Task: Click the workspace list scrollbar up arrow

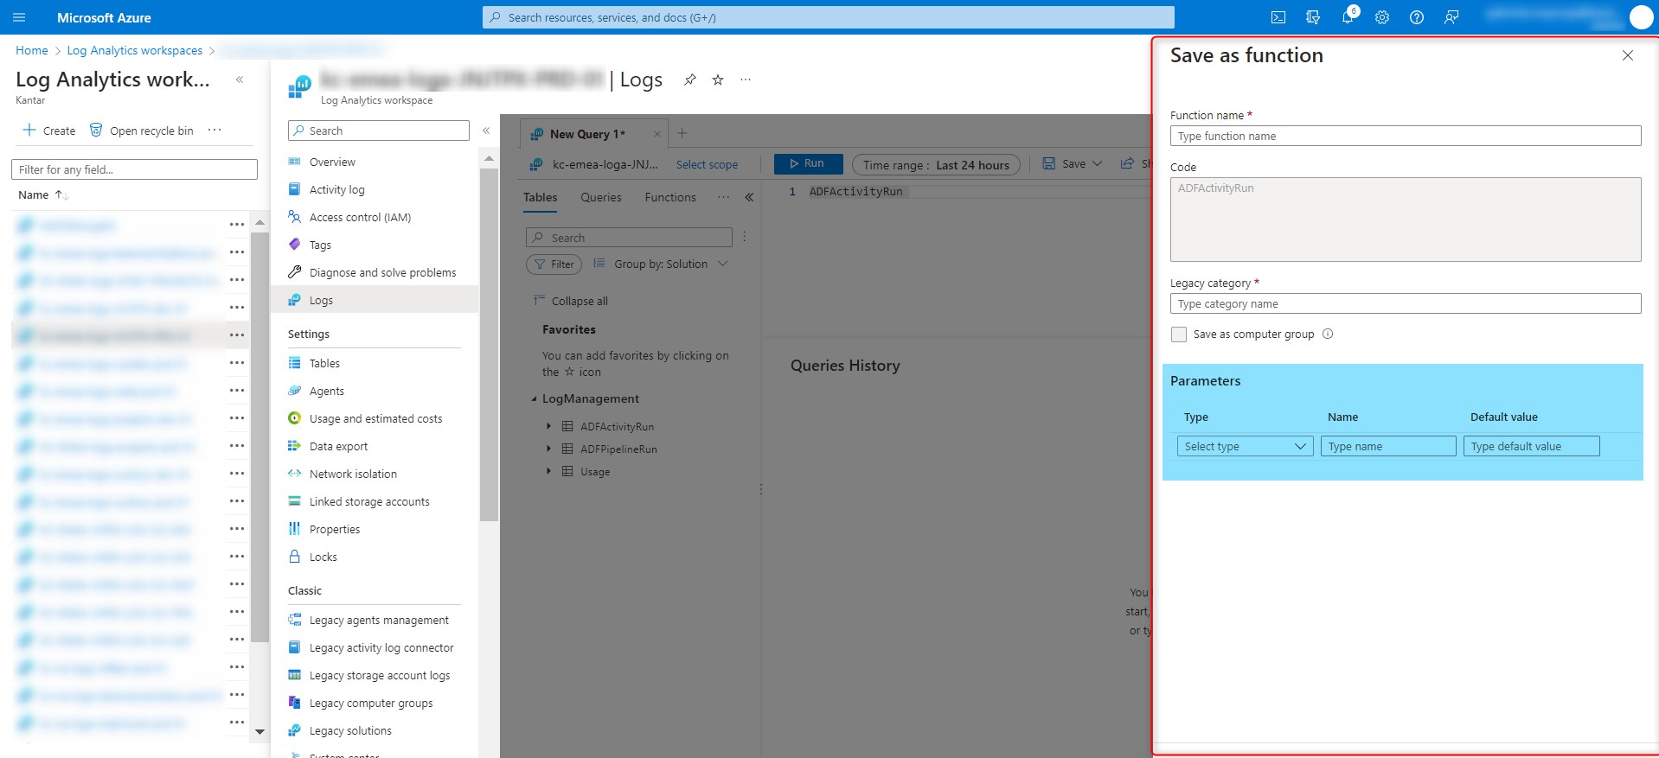Action: pos(259,222)
